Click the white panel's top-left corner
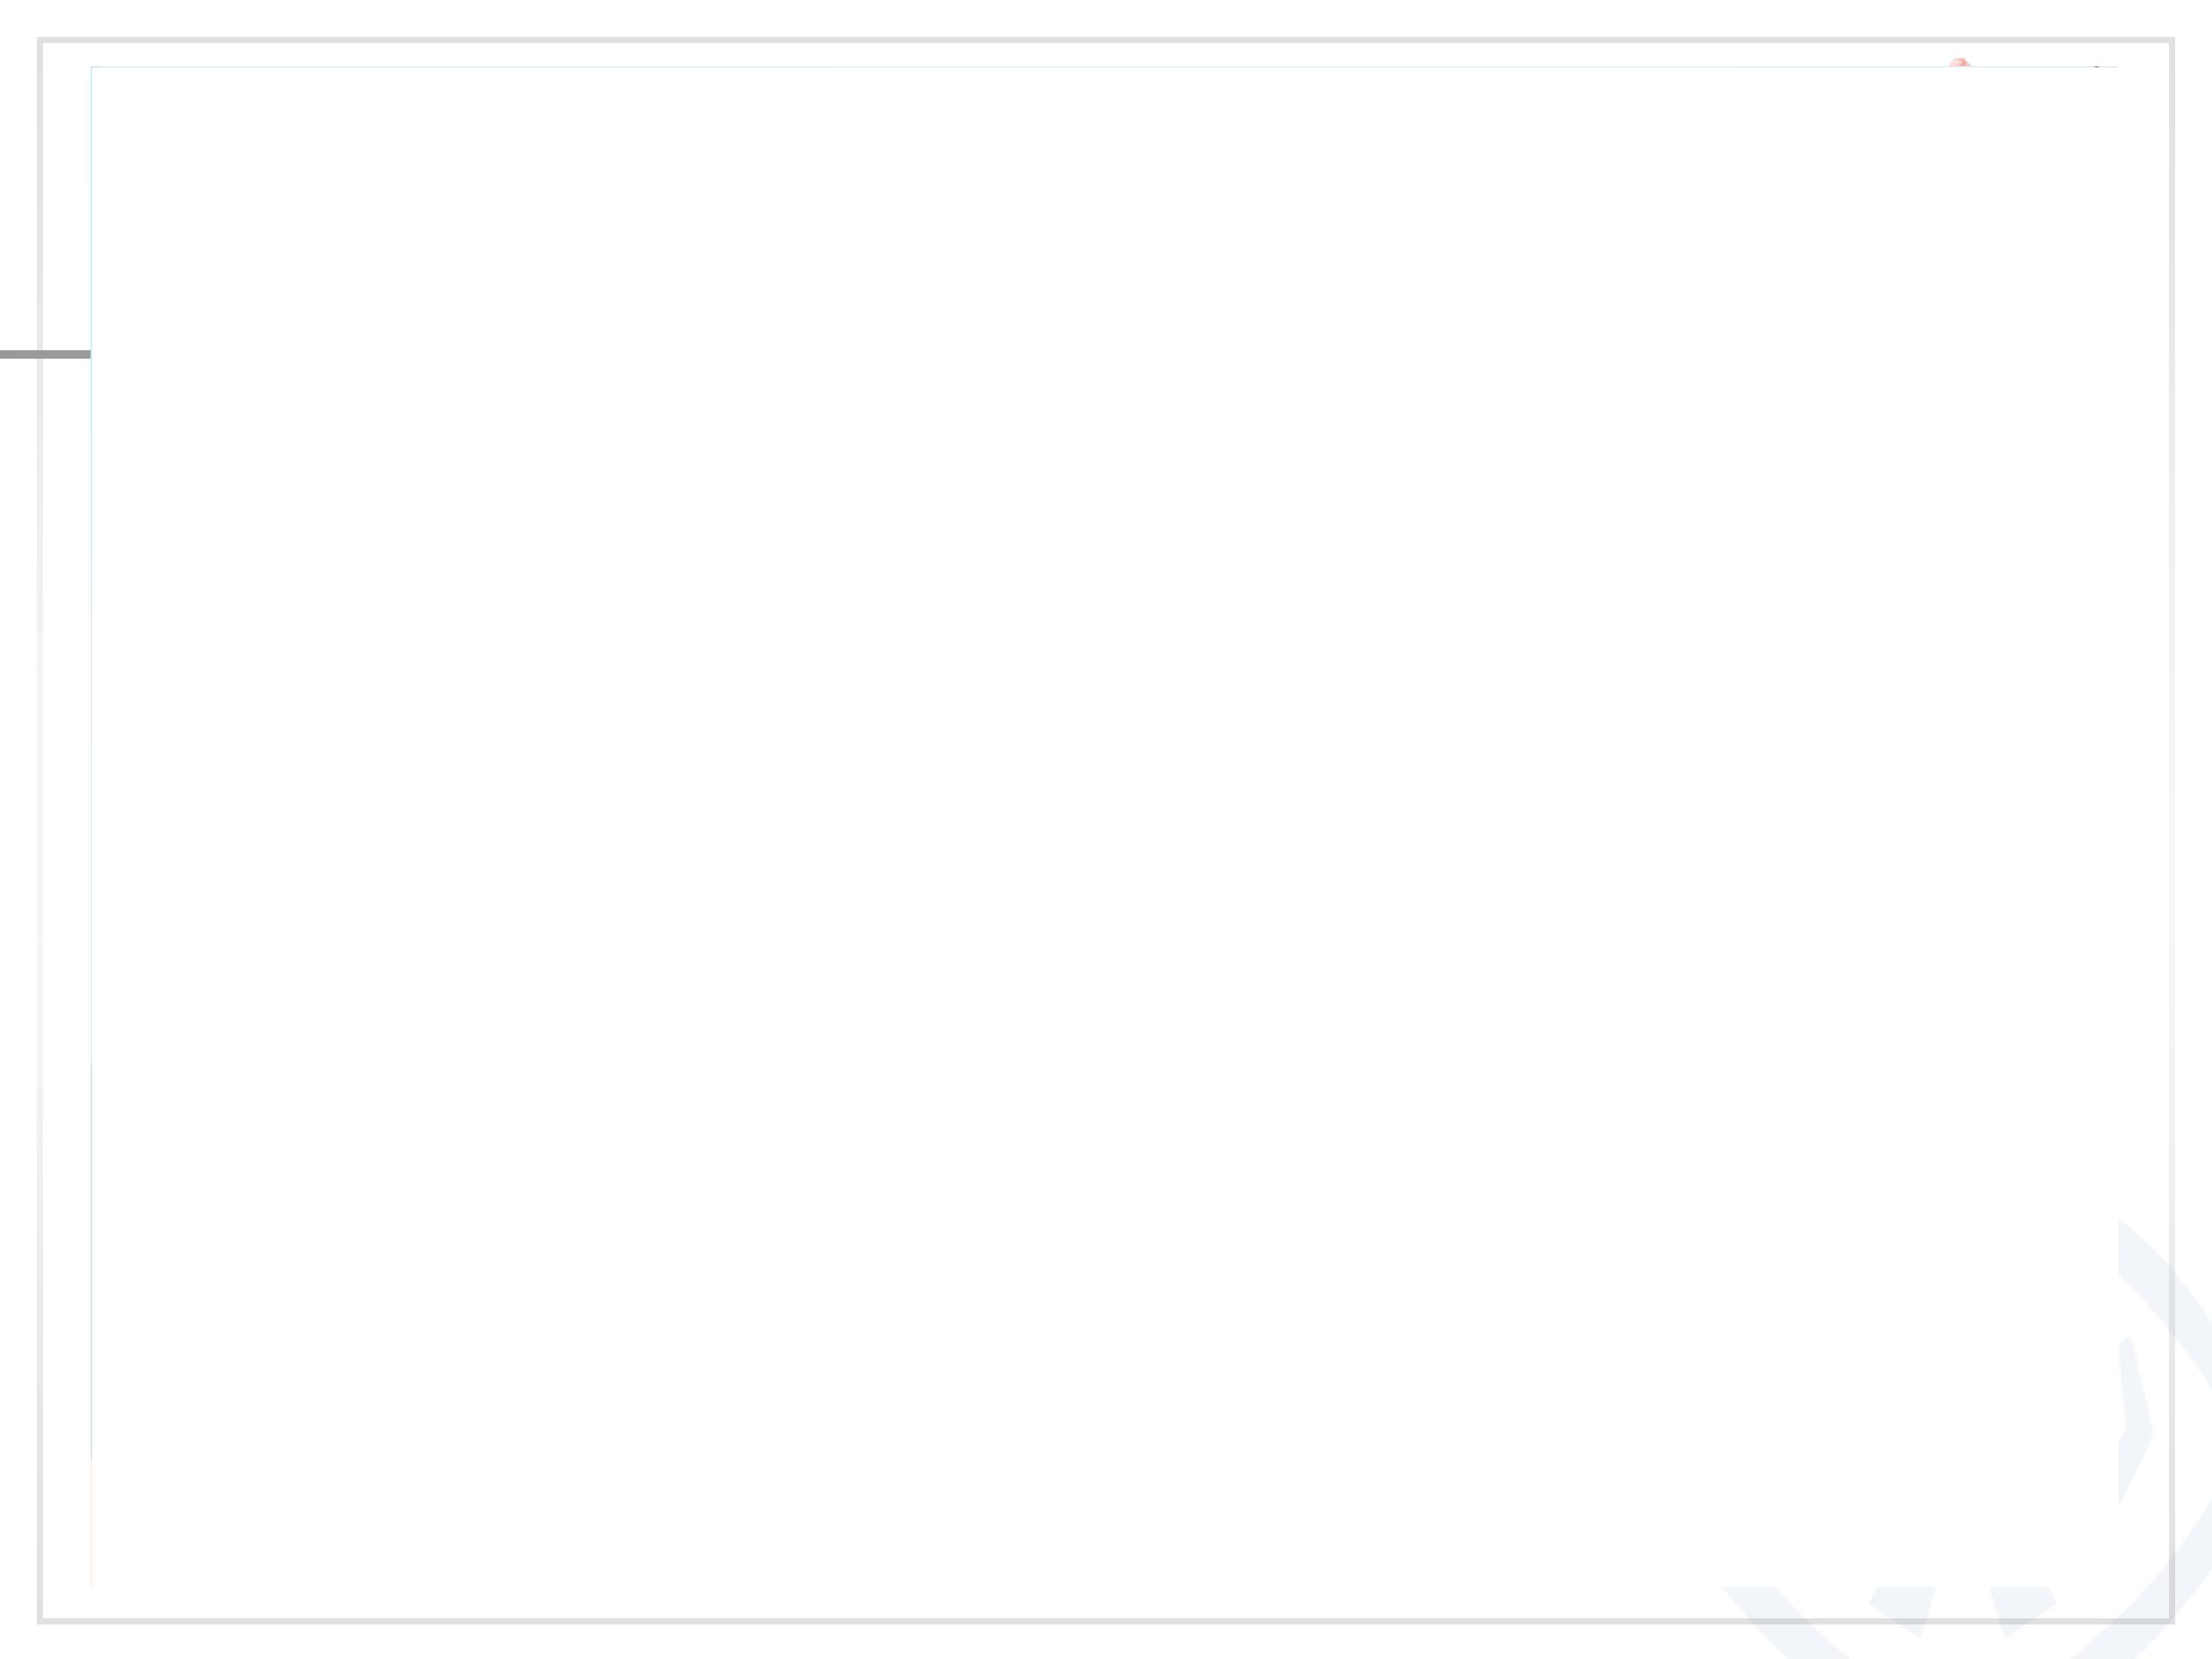 [x=92, y=68]
